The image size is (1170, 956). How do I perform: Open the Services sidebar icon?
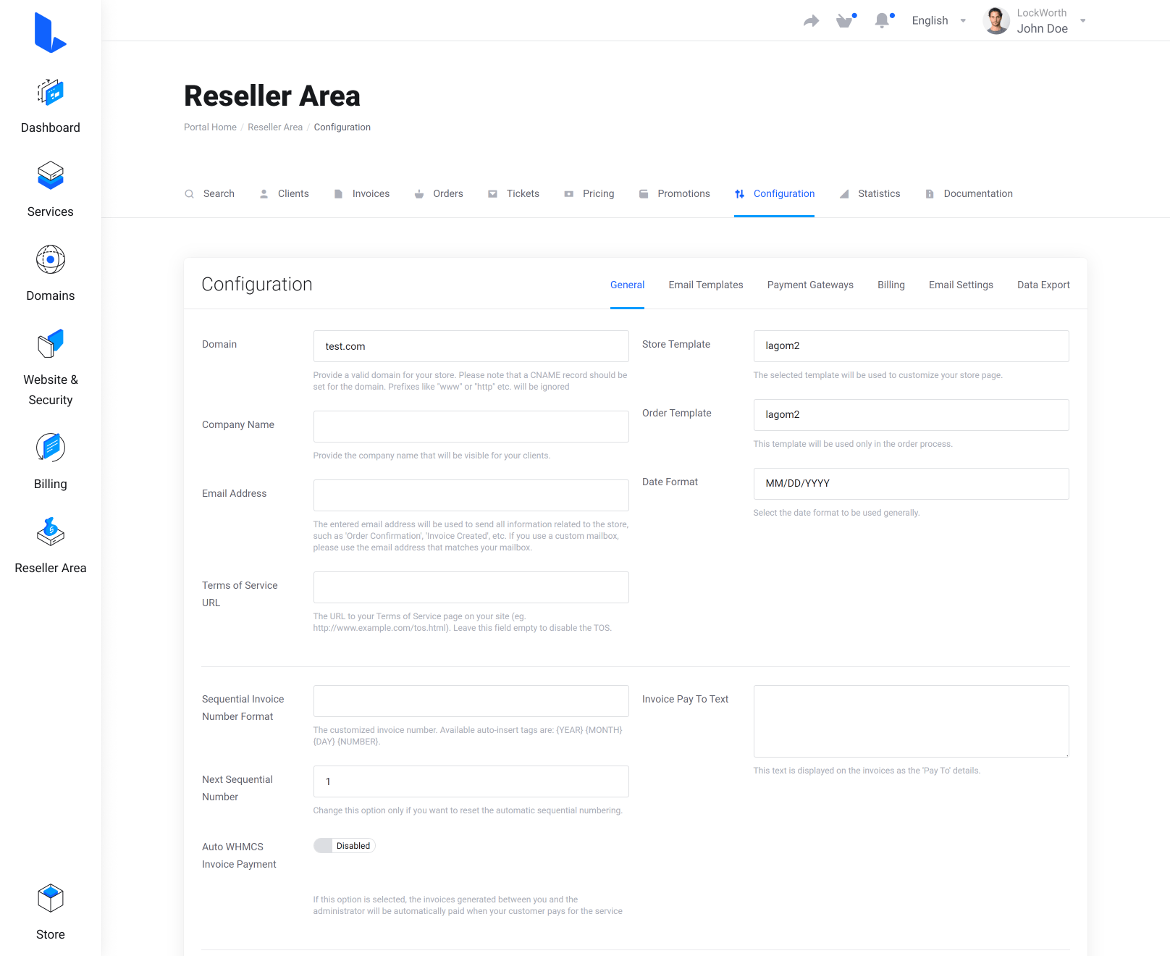(51, 175)
